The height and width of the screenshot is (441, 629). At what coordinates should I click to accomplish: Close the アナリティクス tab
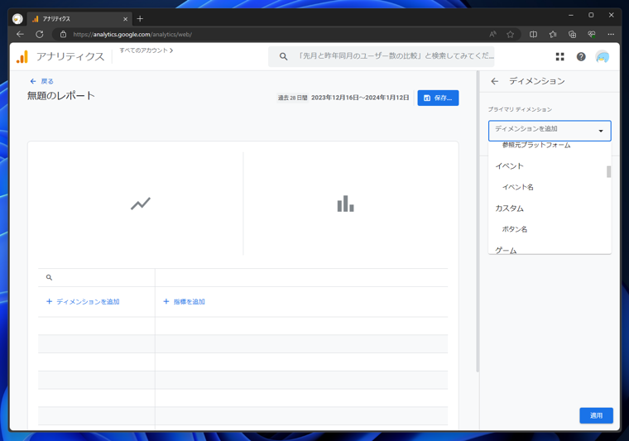[125, 19]
